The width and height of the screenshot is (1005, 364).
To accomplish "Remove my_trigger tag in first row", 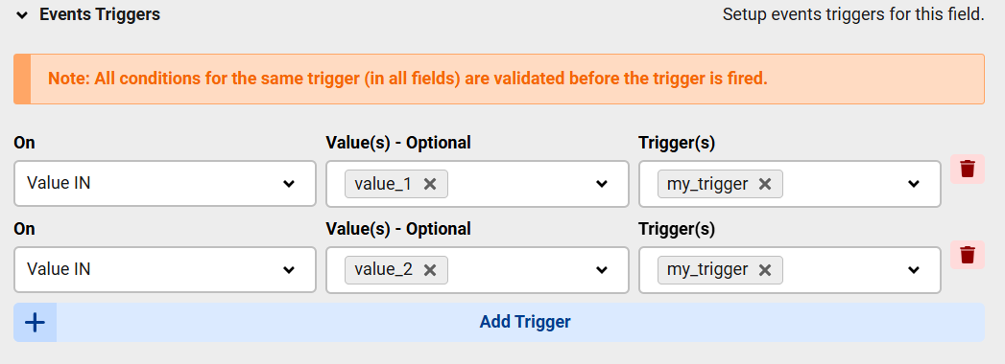I will click(765, 184).
